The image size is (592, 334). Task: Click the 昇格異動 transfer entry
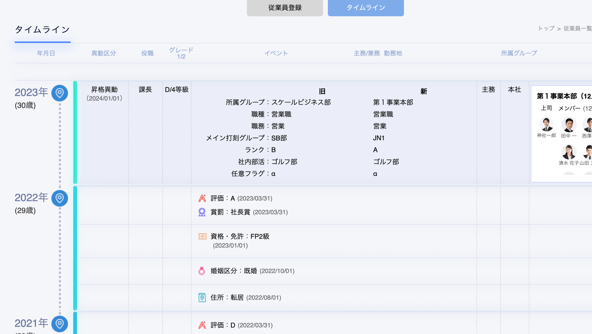coord(104,90)
